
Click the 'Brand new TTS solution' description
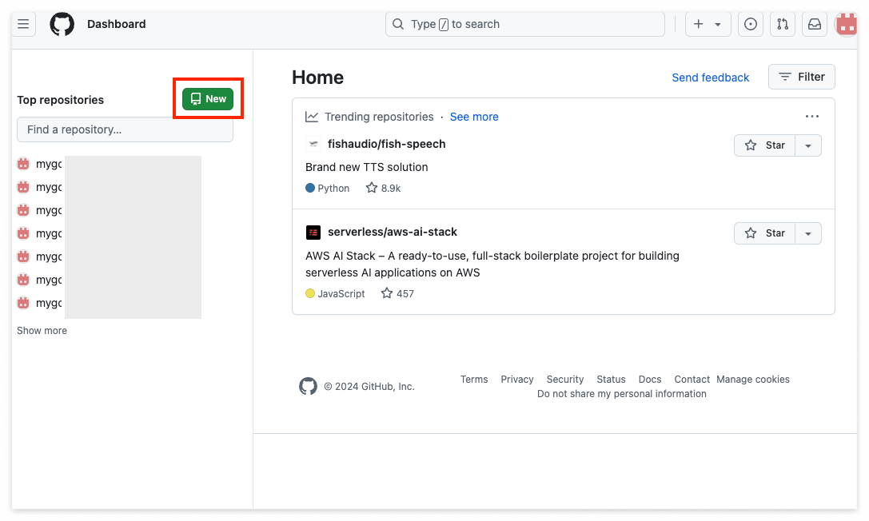click(x=367, y=167)
